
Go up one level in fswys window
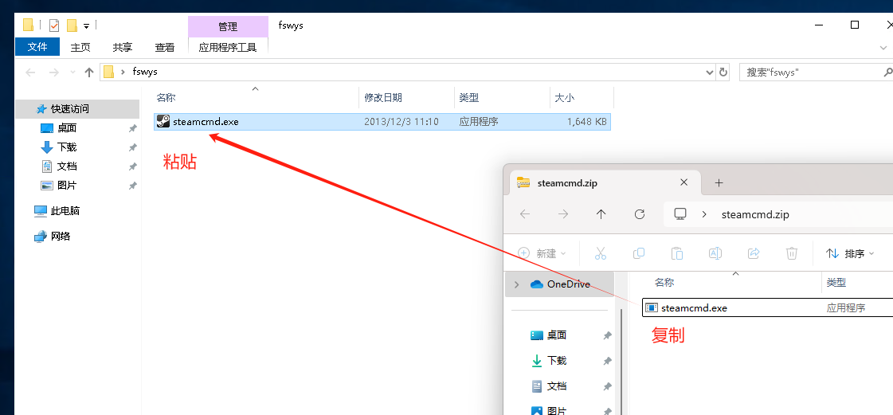pos(89,72)
